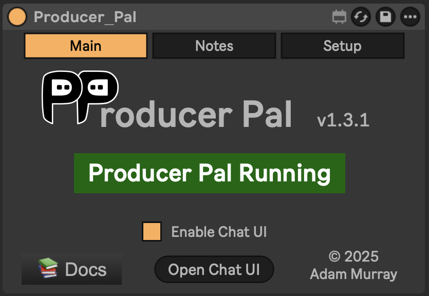Toggle the orange device activation circle
429x296 pixels.
(x=17, y=16)
